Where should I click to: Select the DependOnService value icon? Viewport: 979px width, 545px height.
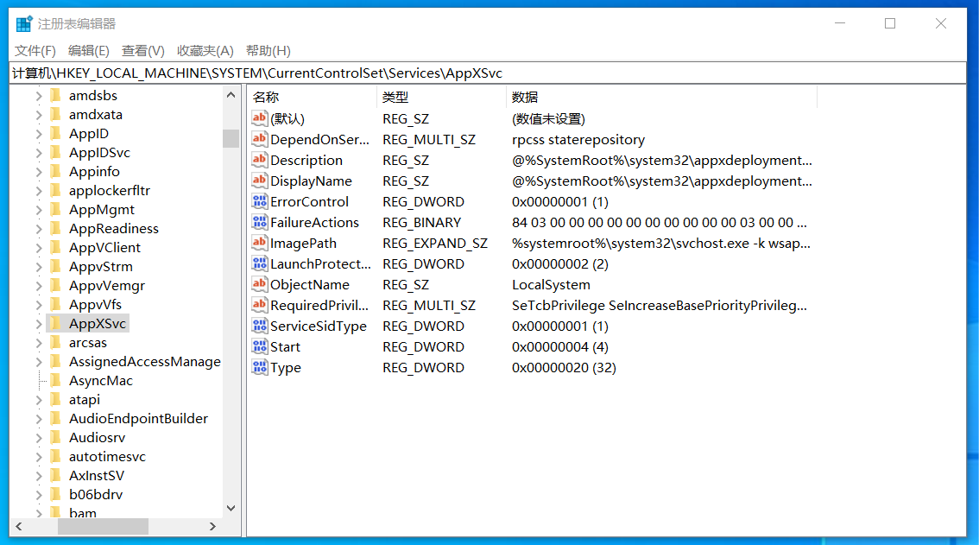tap(259, 139)
